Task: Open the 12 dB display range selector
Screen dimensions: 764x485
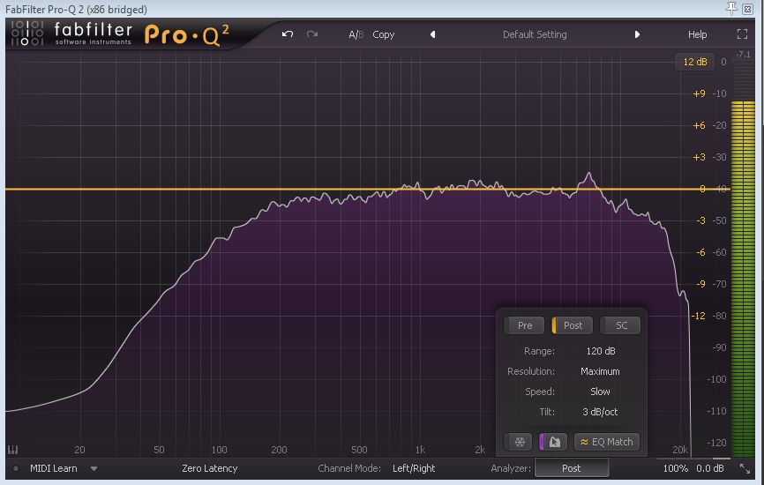Action: (695, 62)
